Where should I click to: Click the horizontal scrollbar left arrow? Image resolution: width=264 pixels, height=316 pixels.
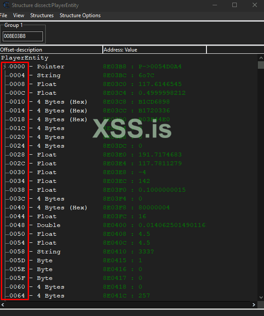[x=3, y=305]
